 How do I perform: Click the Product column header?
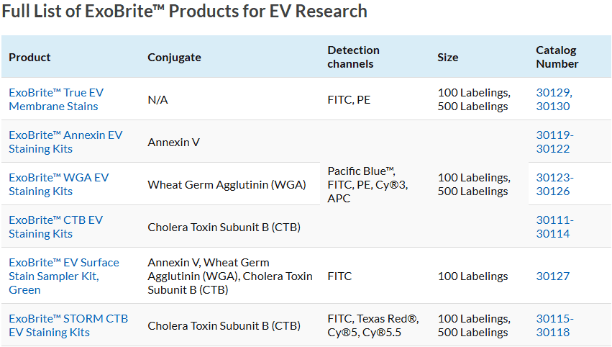coord(29,58)
